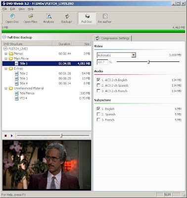Click the video compression ratio slider
Image resolution: width=187 pixels, height=198 pixels.
pos(148,62)
